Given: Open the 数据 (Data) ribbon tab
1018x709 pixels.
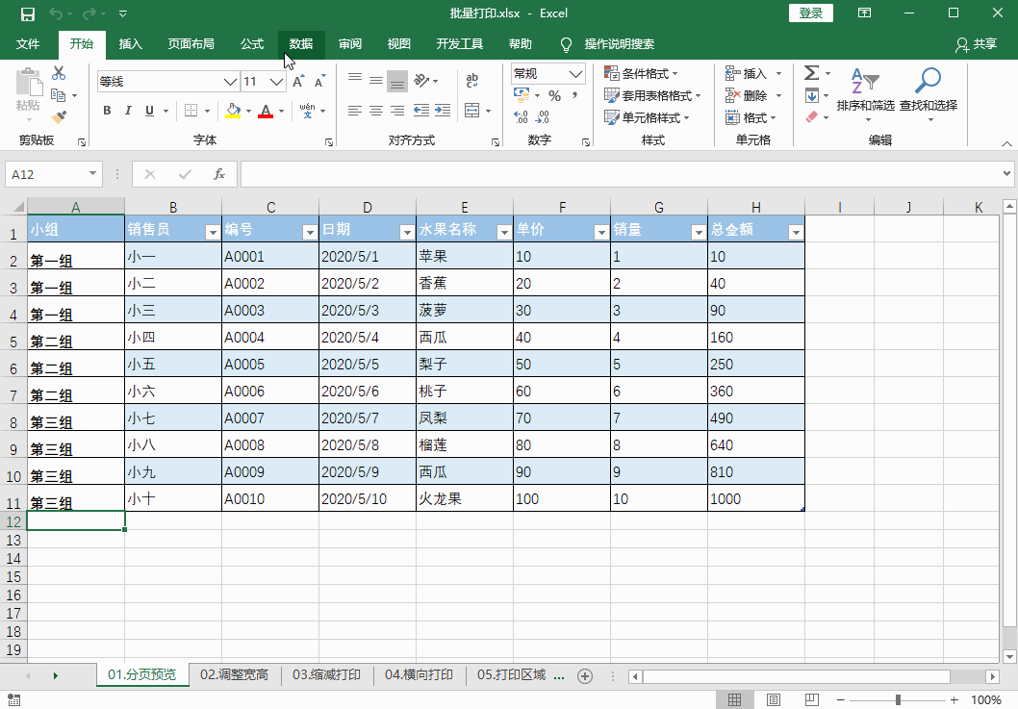Looking at the screenshot, I should 301,44.
